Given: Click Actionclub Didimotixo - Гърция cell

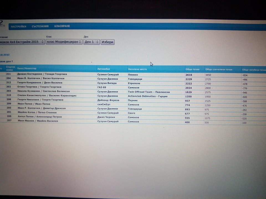Looking at the screenshot, I should pyautogui.click(x=148, y=96).
